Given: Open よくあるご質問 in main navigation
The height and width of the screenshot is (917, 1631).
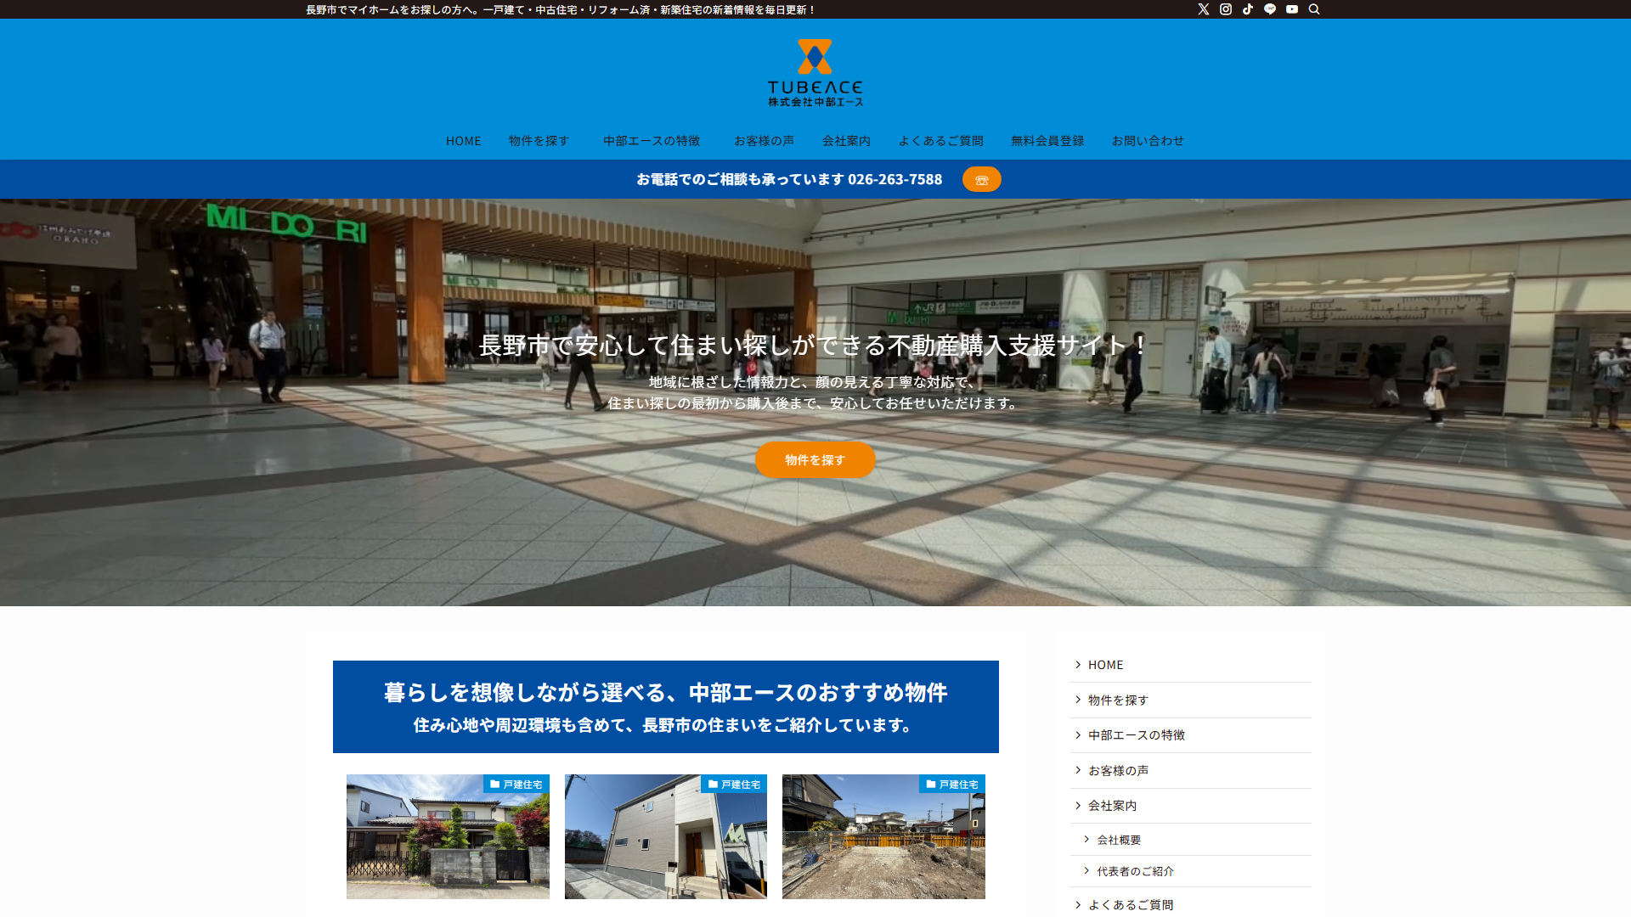Looking at the screenshot, I should [941, 141].
